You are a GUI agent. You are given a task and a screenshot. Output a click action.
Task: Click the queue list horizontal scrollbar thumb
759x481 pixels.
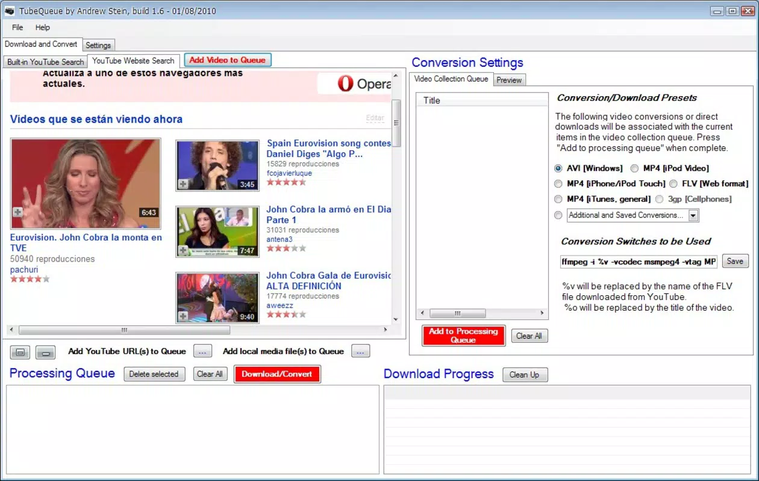457,313
